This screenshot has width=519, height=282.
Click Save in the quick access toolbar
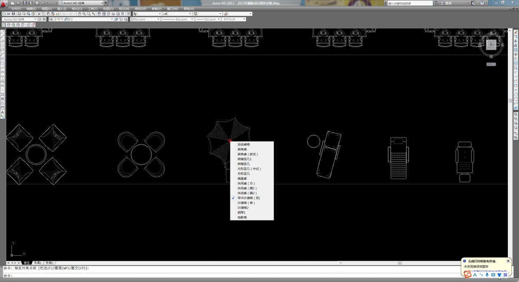click(x=25, y=3)
